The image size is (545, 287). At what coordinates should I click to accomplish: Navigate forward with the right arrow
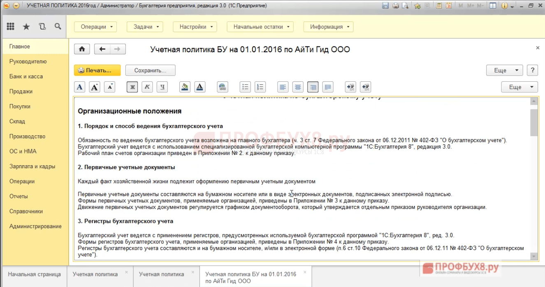tap(118, 49)
